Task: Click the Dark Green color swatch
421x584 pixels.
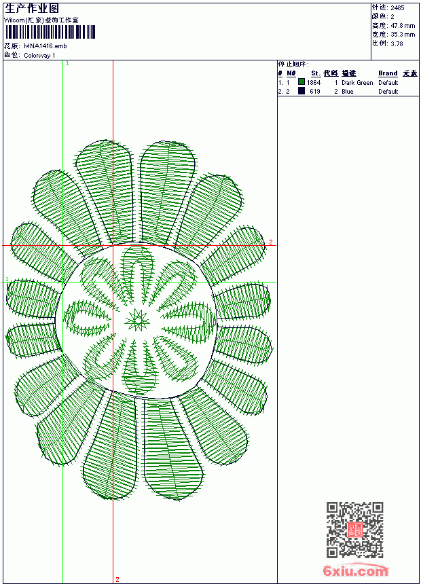Action: 301,82
